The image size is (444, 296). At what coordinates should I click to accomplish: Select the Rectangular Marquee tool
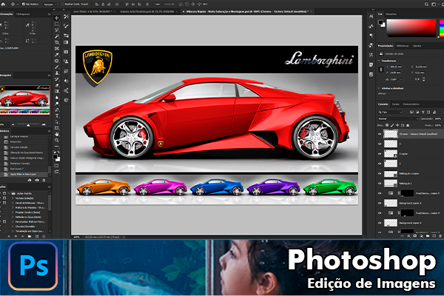pos(57,24)
